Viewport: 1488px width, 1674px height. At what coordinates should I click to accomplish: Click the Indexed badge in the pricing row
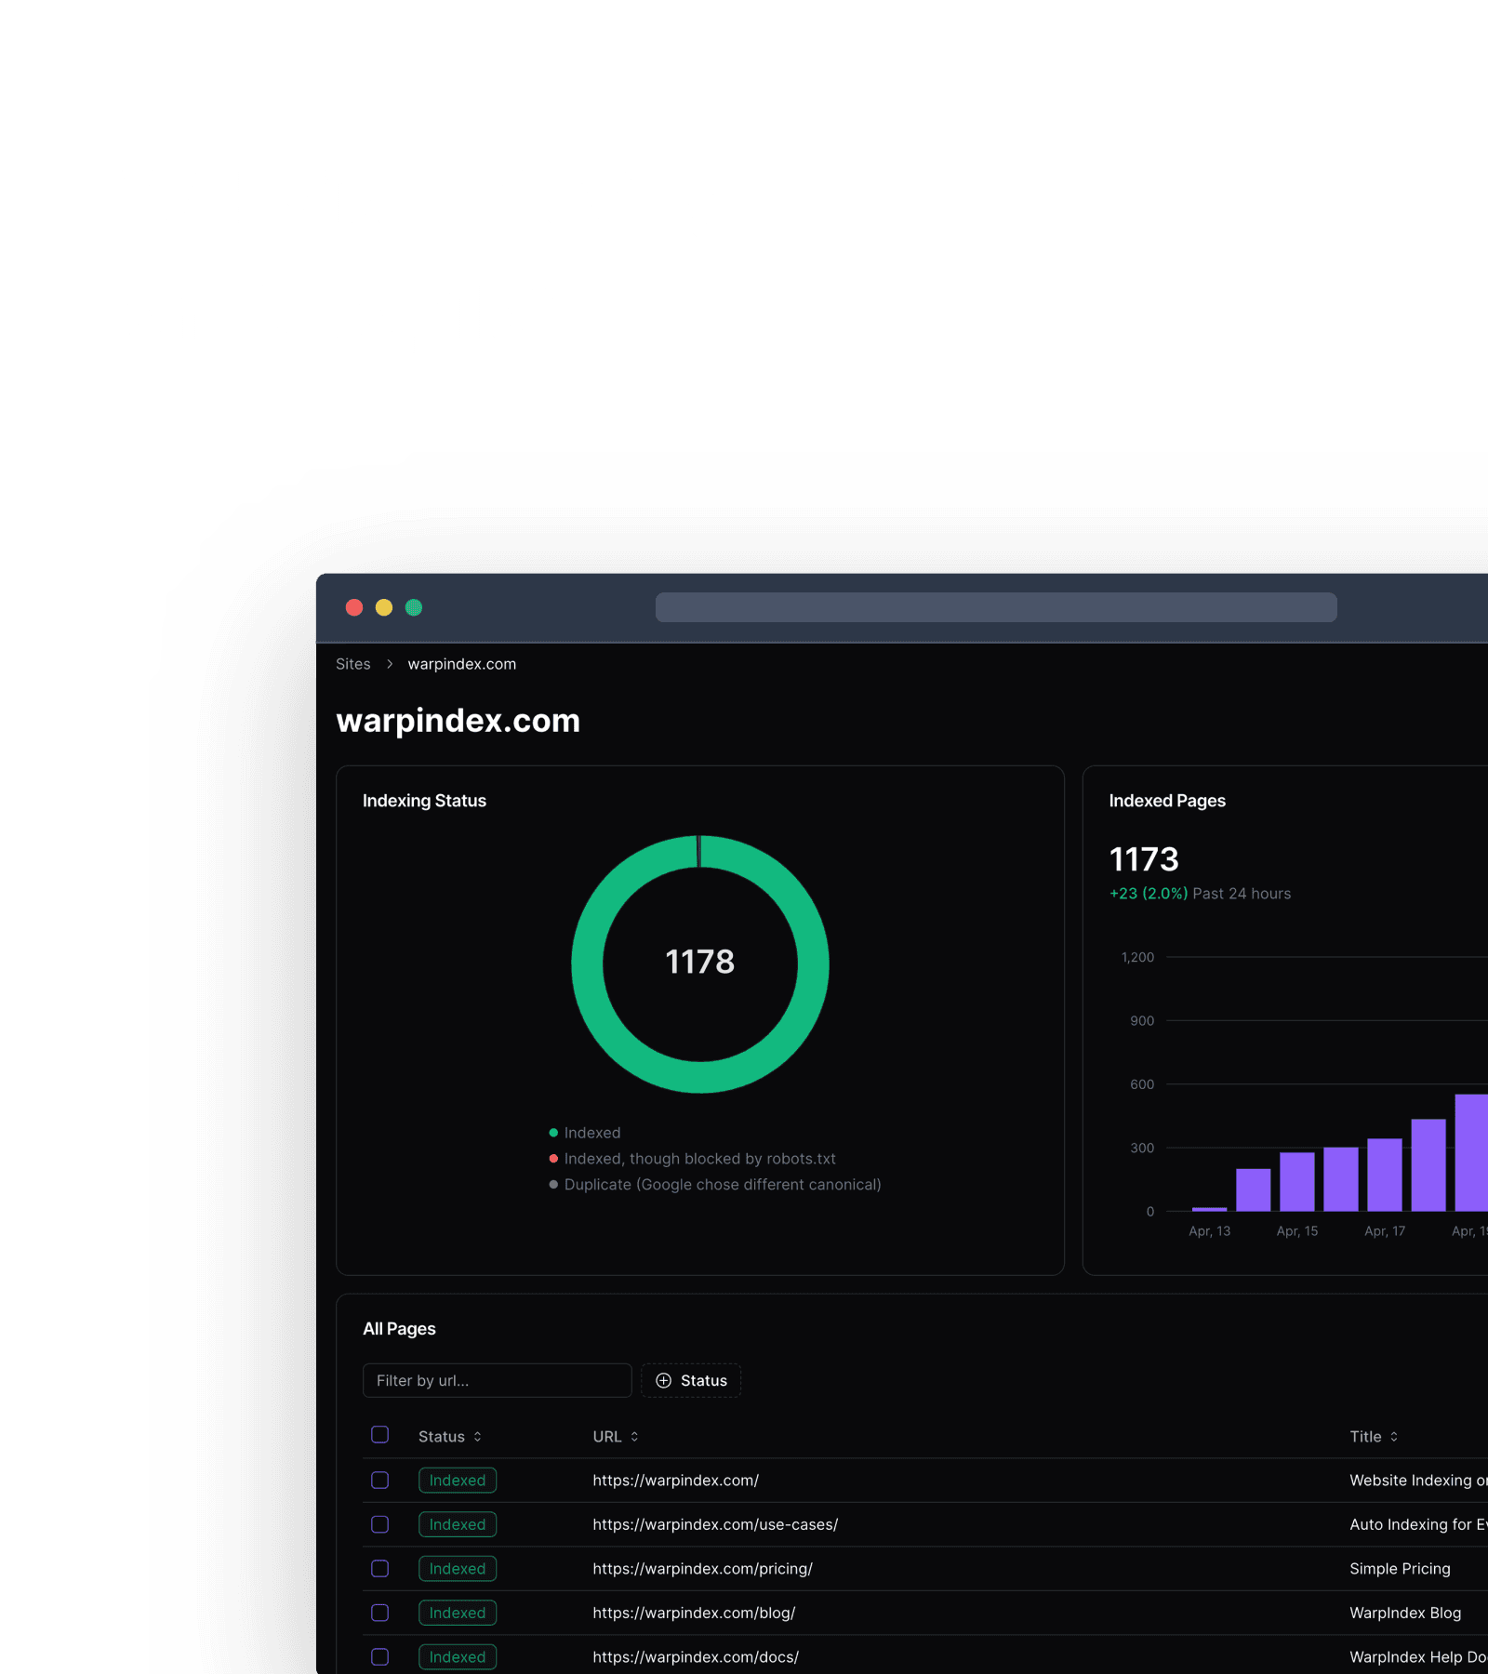coord(458,1568)
